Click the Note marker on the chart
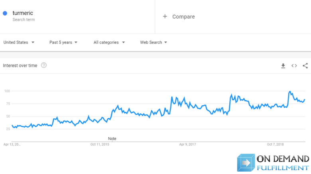The height and width of the screenshot is (174, 311). (112, 139)
